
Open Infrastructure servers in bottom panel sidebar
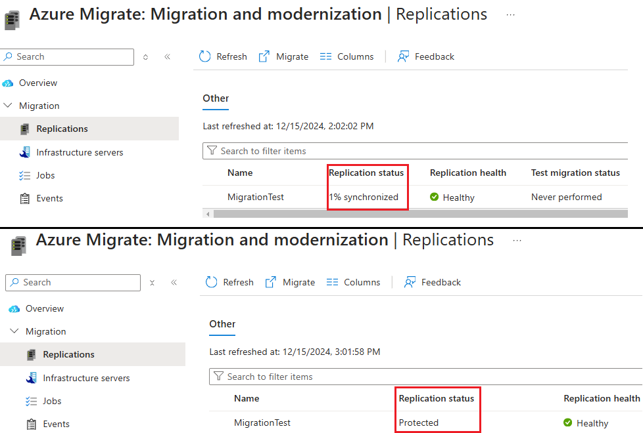86,378
